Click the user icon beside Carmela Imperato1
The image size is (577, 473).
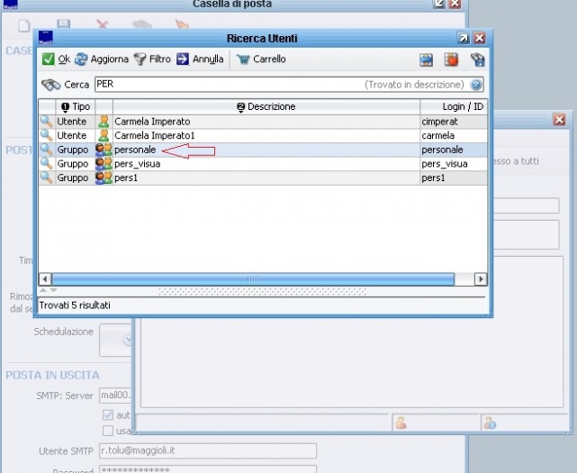tap(104, 135)
